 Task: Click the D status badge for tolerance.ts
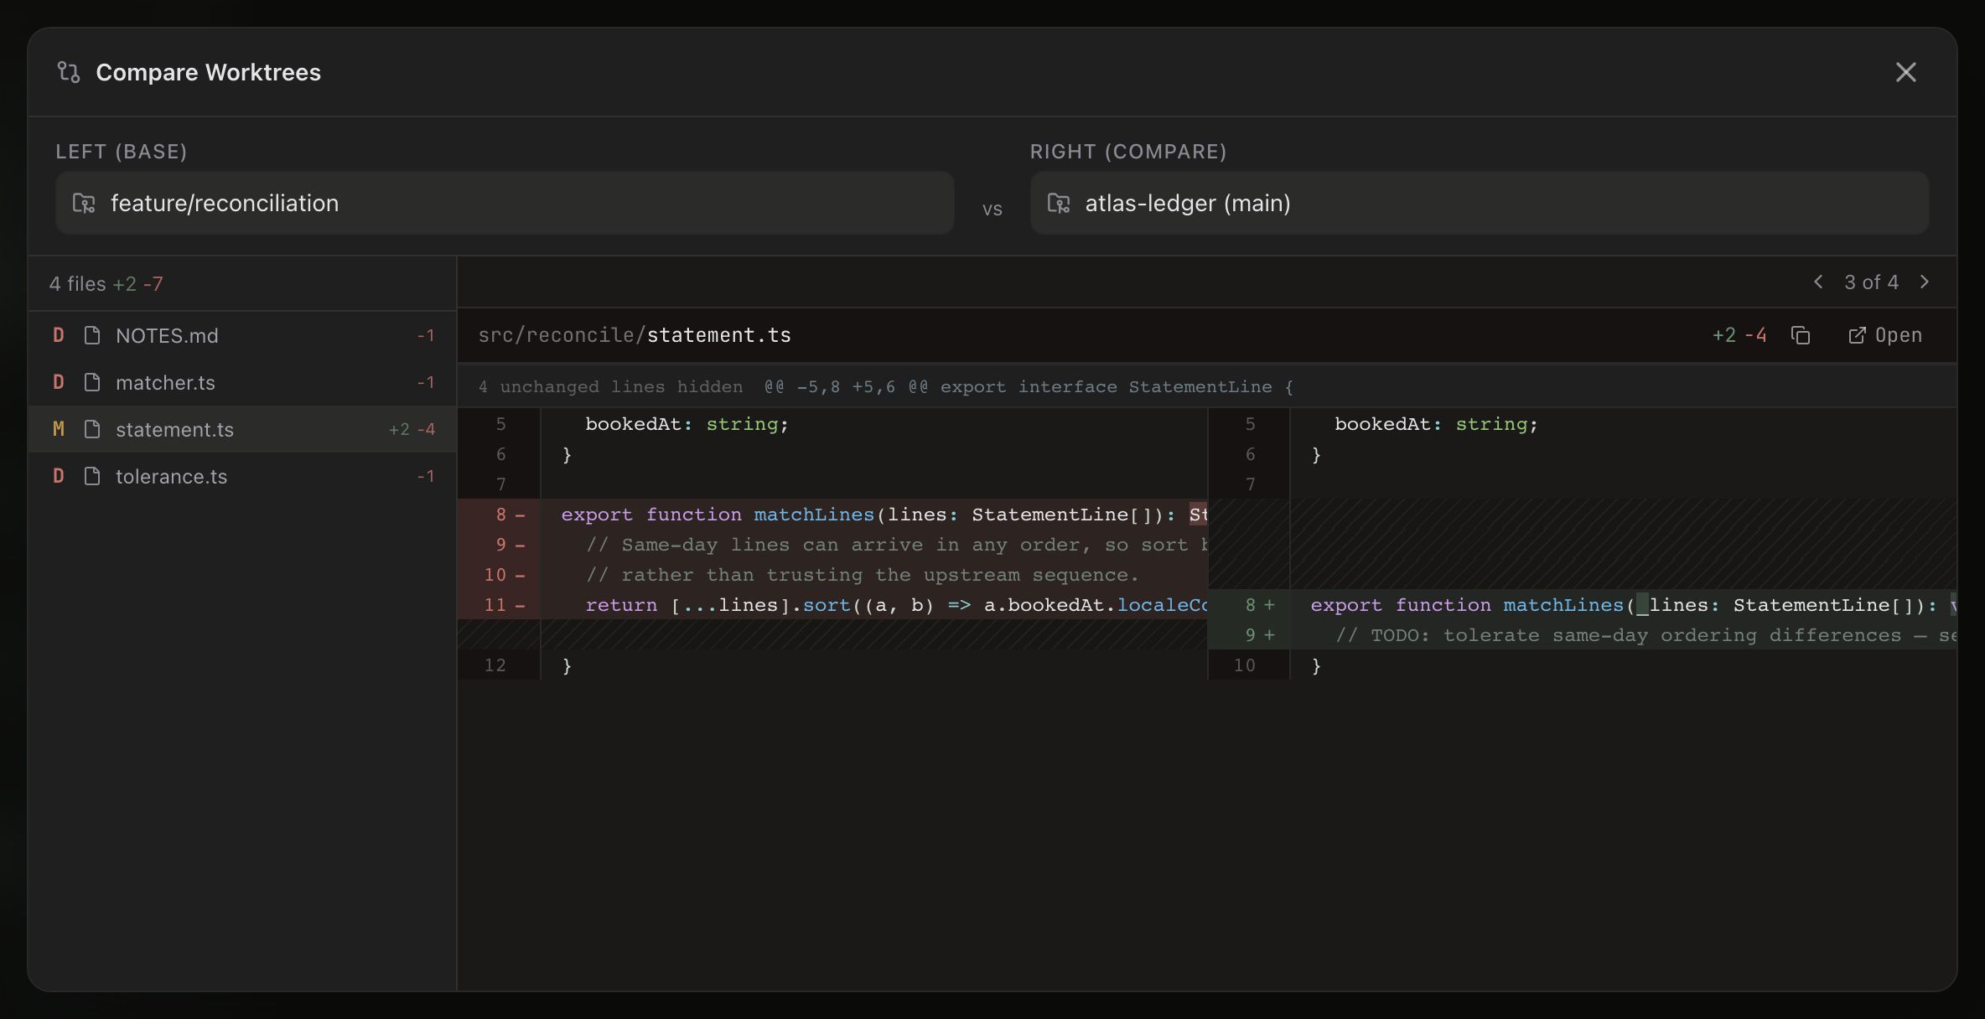coord(59,476)
